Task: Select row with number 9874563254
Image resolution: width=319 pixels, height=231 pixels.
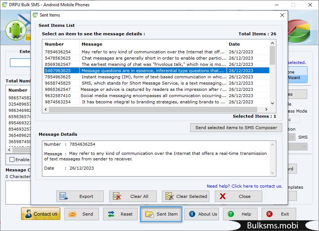Action: point(157,102)
